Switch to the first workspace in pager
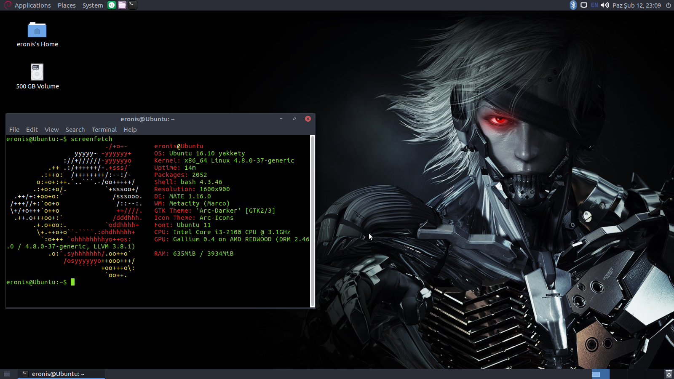The image size is (674, 379). pyautogui.click(x=600, y=374)
